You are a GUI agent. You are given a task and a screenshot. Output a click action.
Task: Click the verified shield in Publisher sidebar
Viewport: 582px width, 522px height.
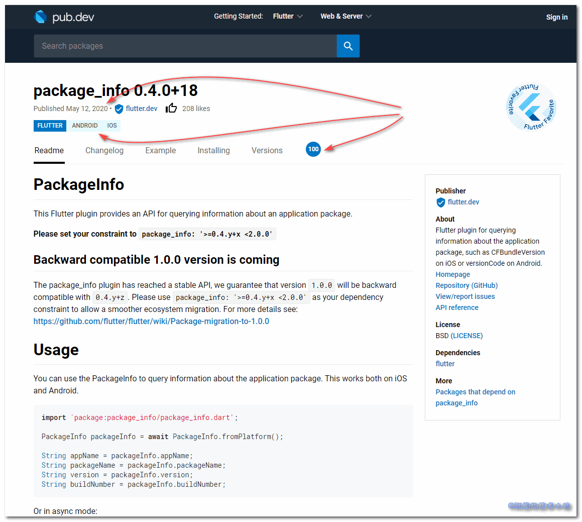pos(440,202)
